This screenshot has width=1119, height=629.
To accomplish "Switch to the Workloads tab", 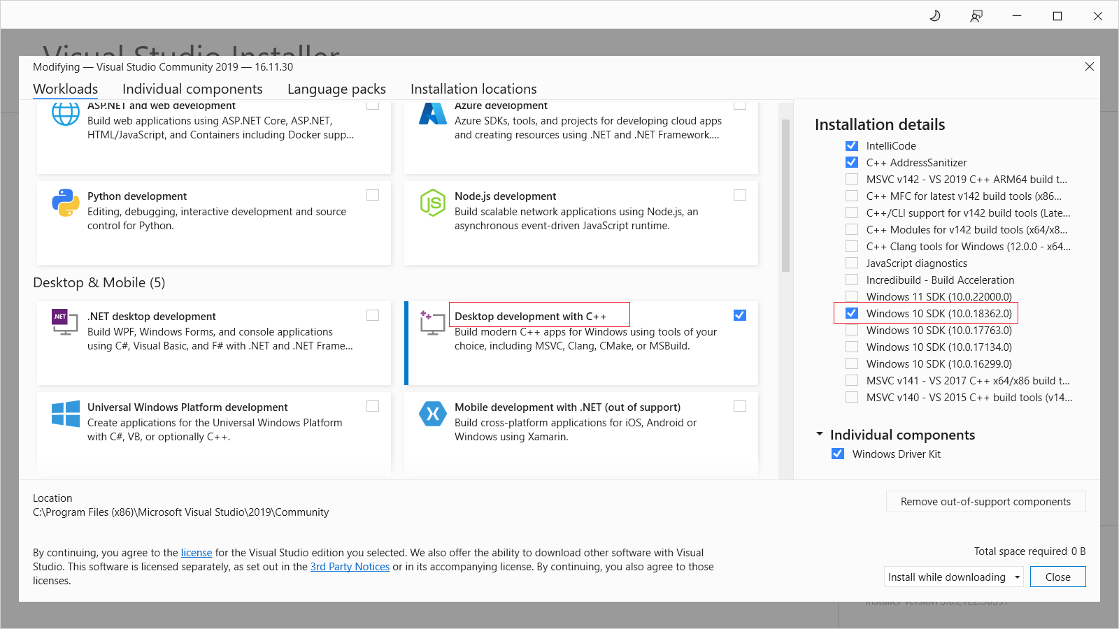I will [66, 89].
